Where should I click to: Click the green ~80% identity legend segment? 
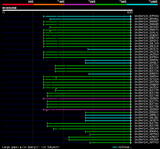tap(111, 4)
